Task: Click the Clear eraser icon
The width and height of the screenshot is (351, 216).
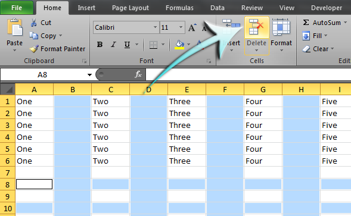Action: [306, 49]
